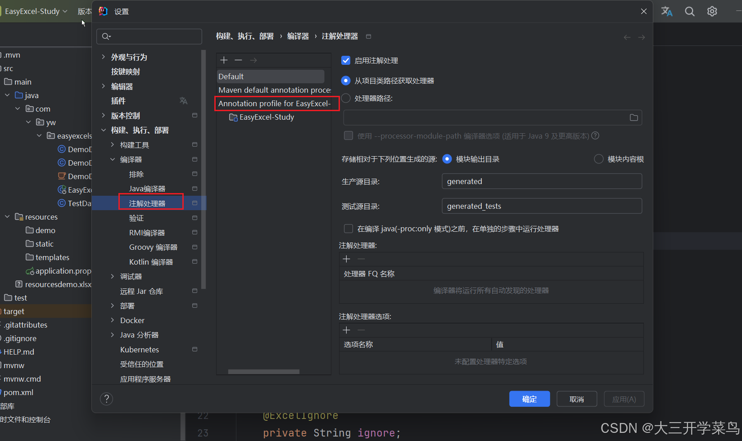Screen dimensions: 742x441
Task: Enable 使用 --processor-module-path compiler option
Action: pos(348,135)
